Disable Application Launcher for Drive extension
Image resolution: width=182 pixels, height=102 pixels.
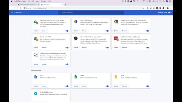coord(67,31)
